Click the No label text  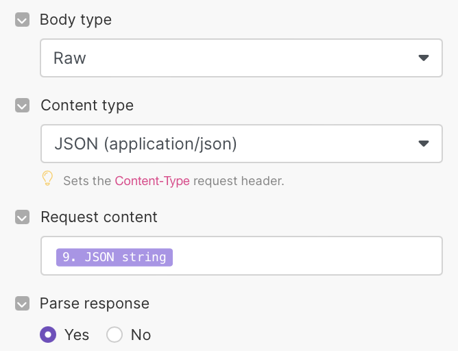click(141, 335)
